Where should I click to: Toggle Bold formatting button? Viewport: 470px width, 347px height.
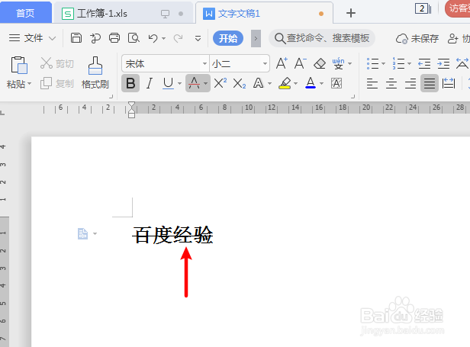pyautogui.click(x=130, y=83)
